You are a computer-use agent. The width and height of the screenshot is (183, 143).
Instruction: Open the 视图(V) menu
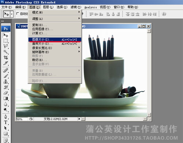105,7
